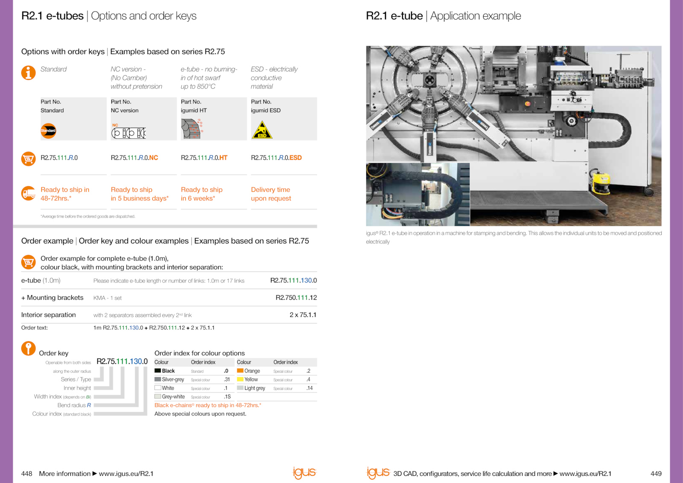The image size is (683, 483).
Task: Click the Orange colour swatch
Action: (x=240, y=371)
